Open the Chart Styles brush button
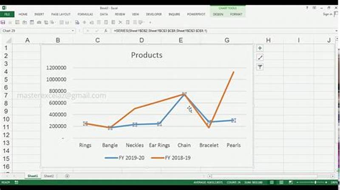Image resolution: width=340 pixels, height=190 pixels. [260, 58]
